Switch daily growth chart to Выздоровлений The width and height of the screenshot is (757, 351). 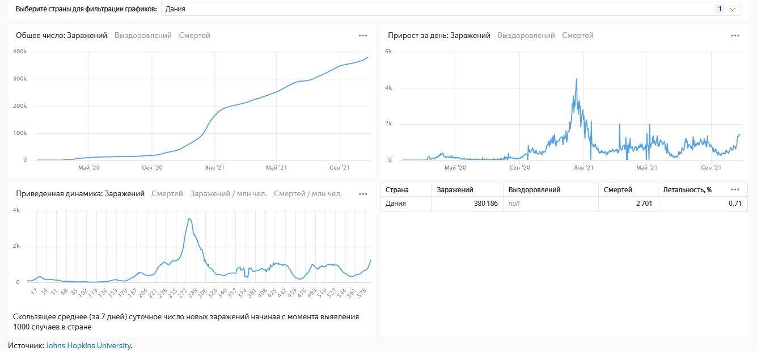pyautogui.click(x=526, y=36)
